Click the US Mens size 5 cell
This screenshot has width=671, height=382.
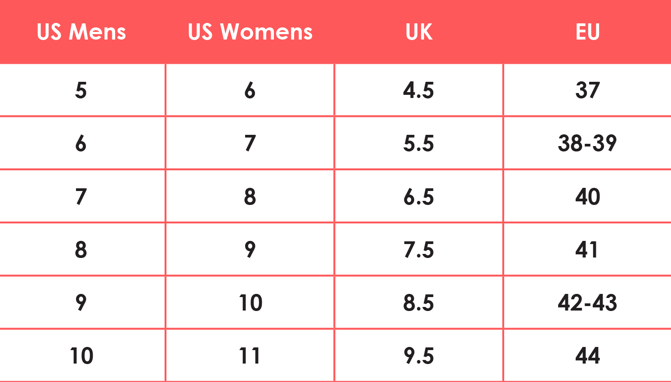[81, 90]
